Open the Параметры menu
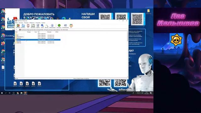201x113 pixels. [x=38, y=23]
